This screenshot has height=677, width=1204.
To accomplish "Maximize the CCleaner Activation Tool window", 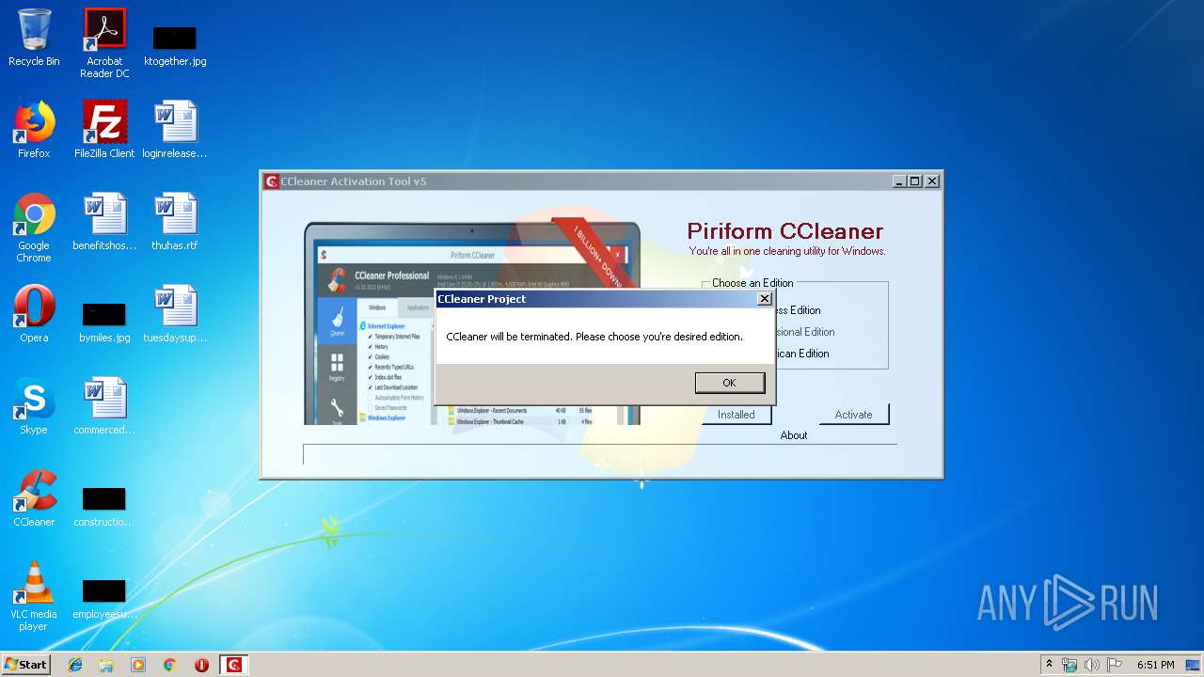I will coord(915,181).
